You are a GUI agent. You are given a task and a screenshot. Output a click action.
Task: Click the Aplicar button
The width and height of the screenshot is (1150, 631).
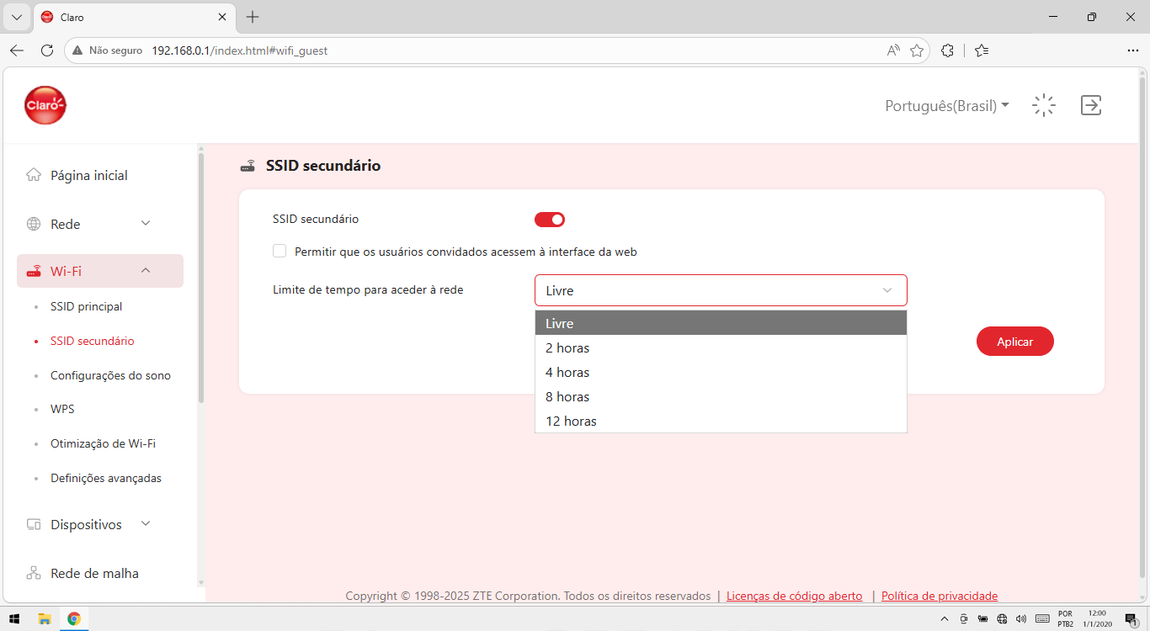1015,342
